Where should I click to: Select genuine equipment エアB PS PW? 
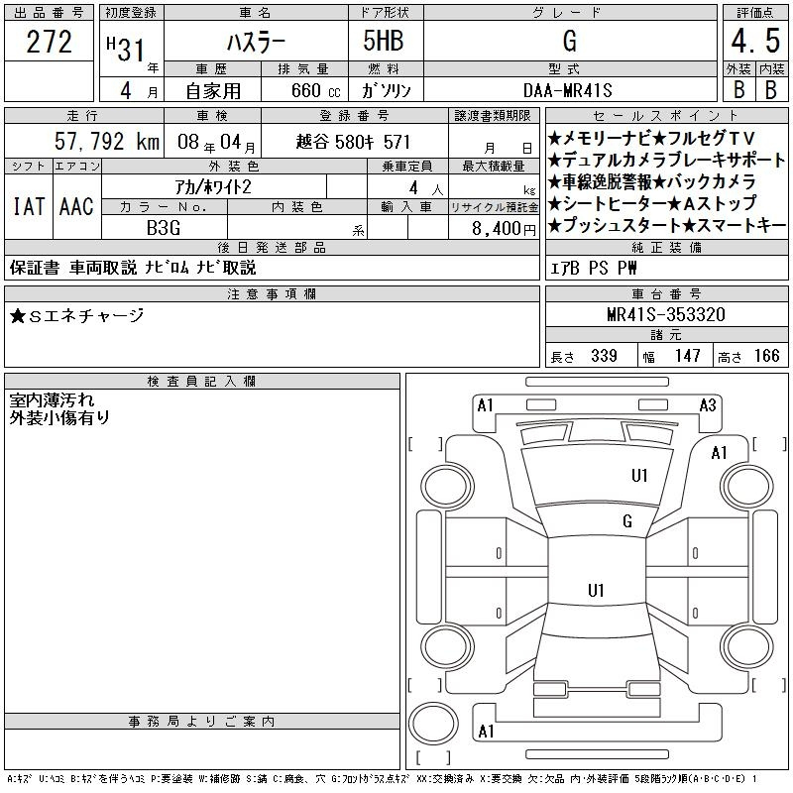coord(593,268)
